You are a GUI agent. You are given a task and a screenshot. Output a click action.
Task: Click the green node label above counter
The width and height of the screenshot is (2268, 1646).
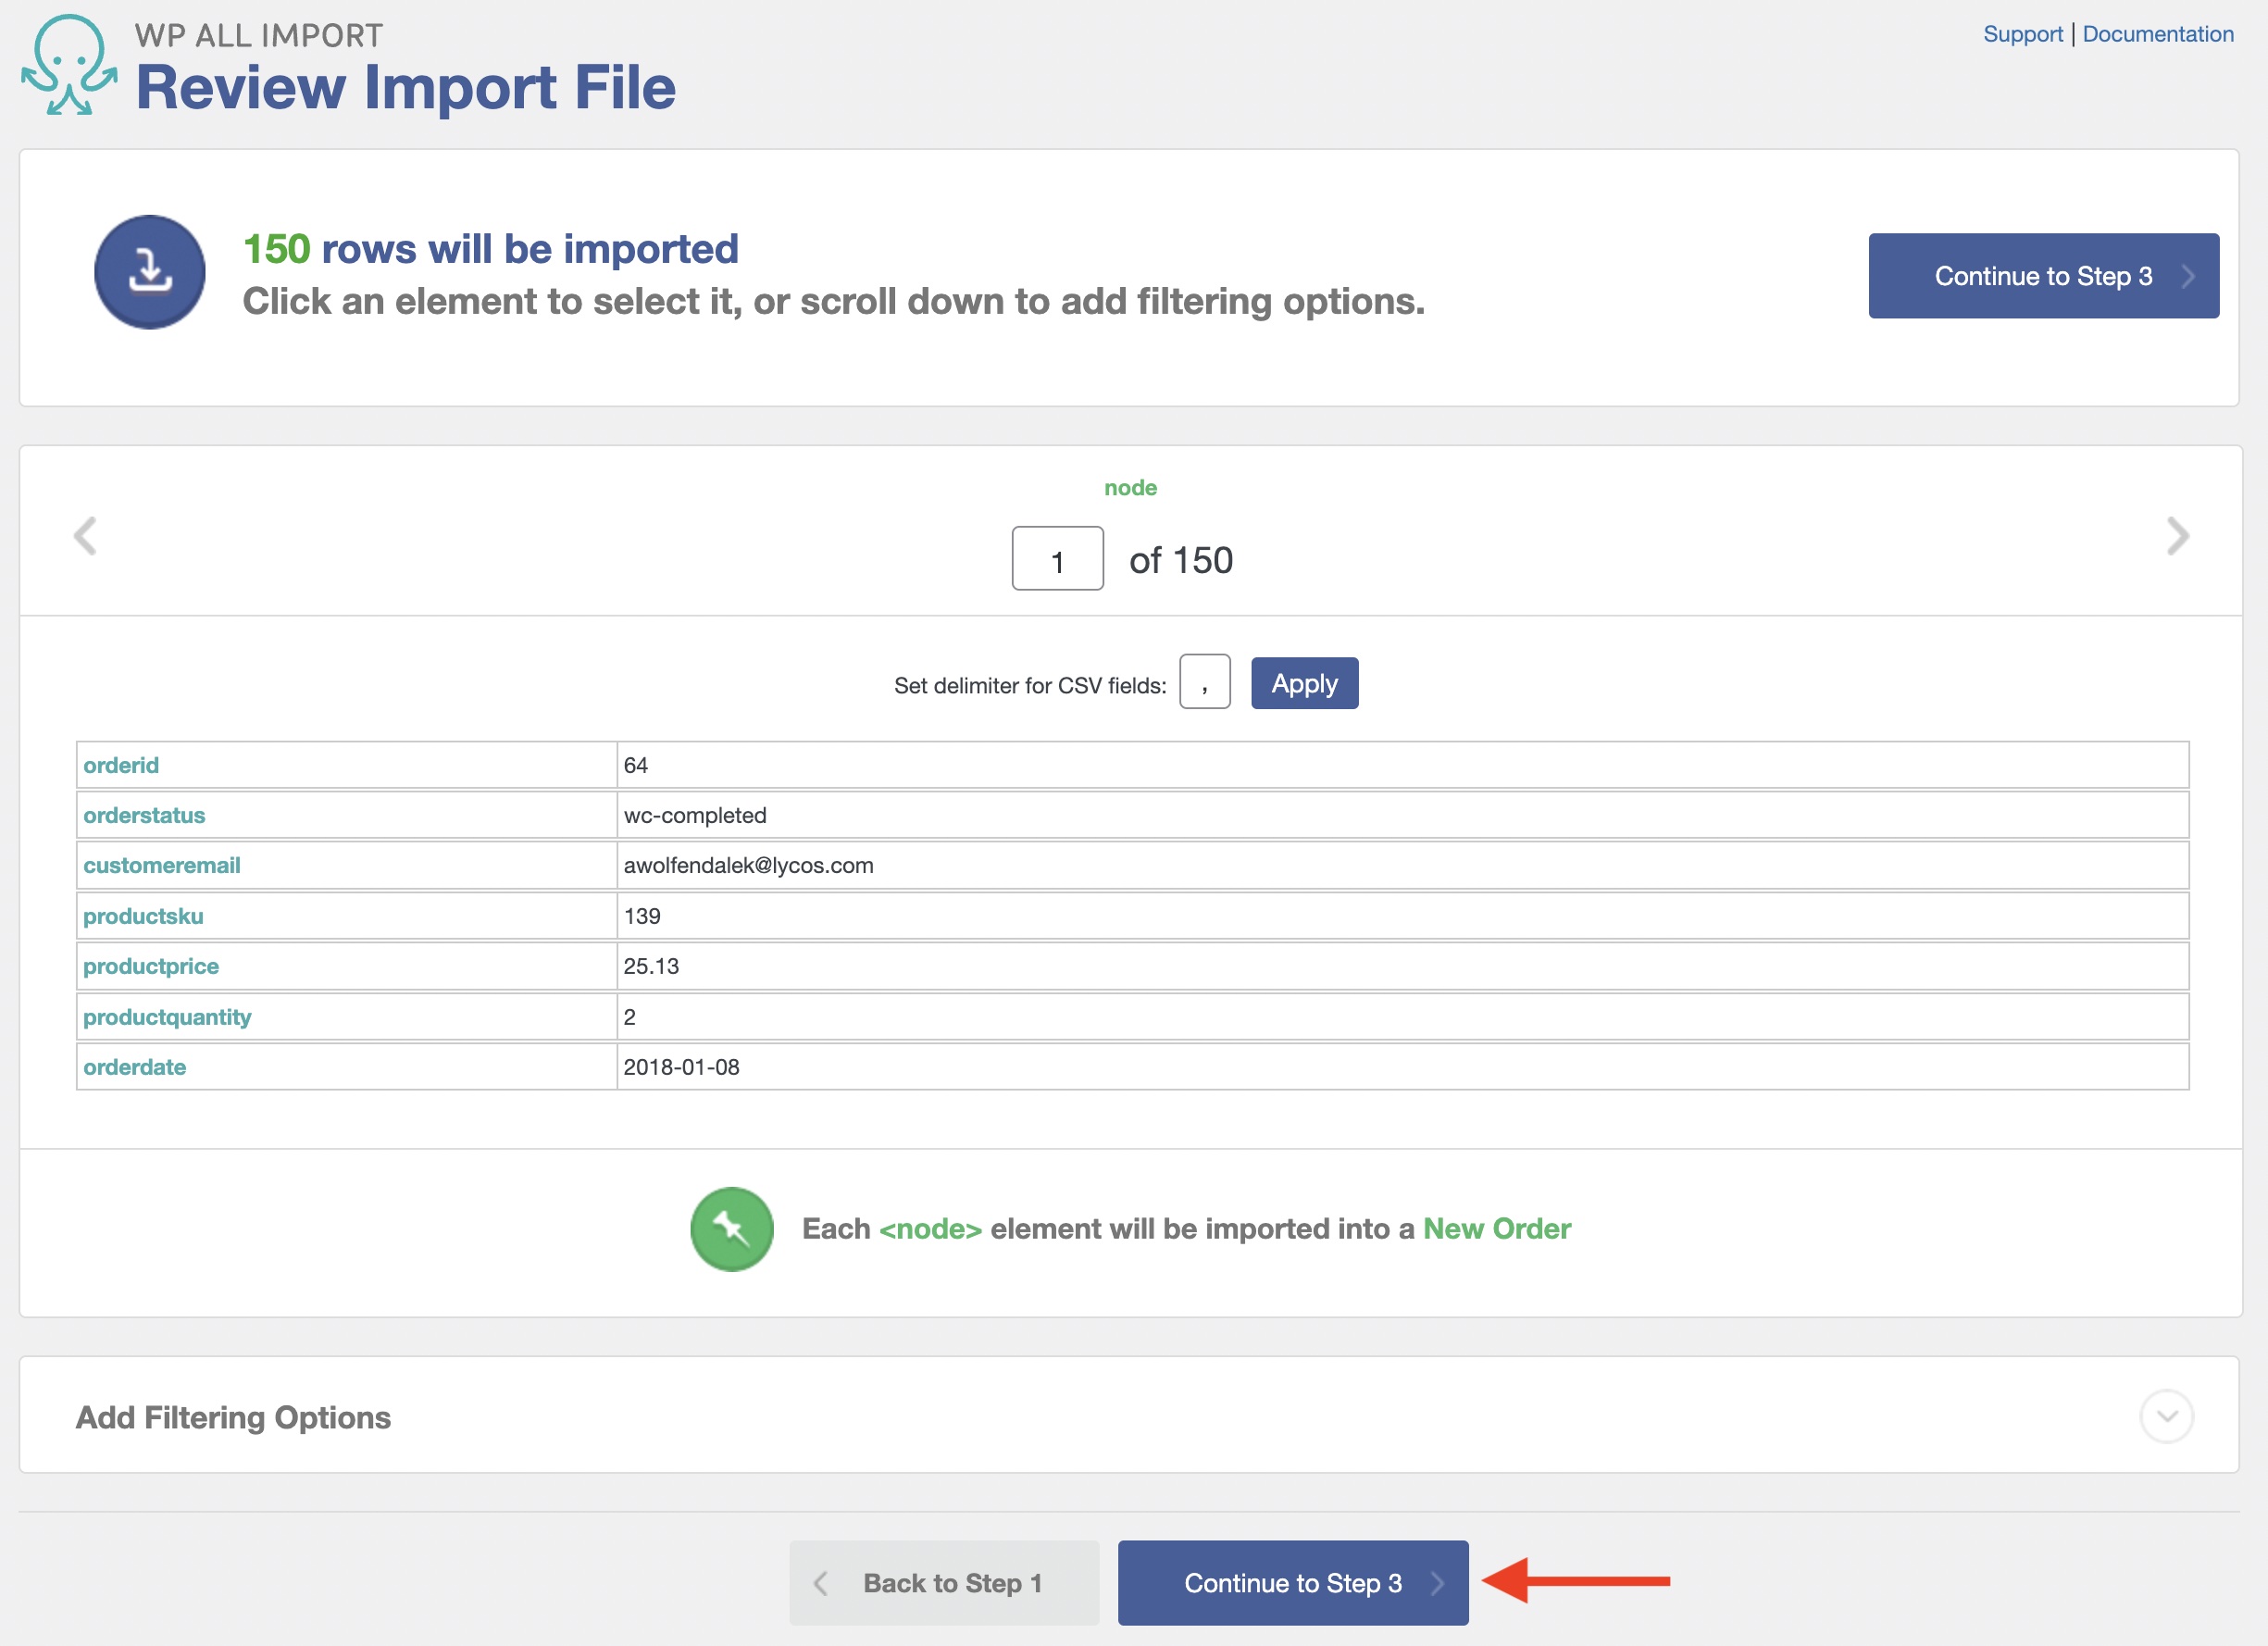click(x=1131, y=488)
